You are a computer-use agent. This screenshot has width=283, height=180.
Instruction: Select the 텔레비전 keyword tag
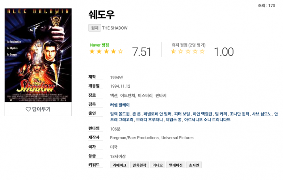pyautogui.click(x=176, y=165)
